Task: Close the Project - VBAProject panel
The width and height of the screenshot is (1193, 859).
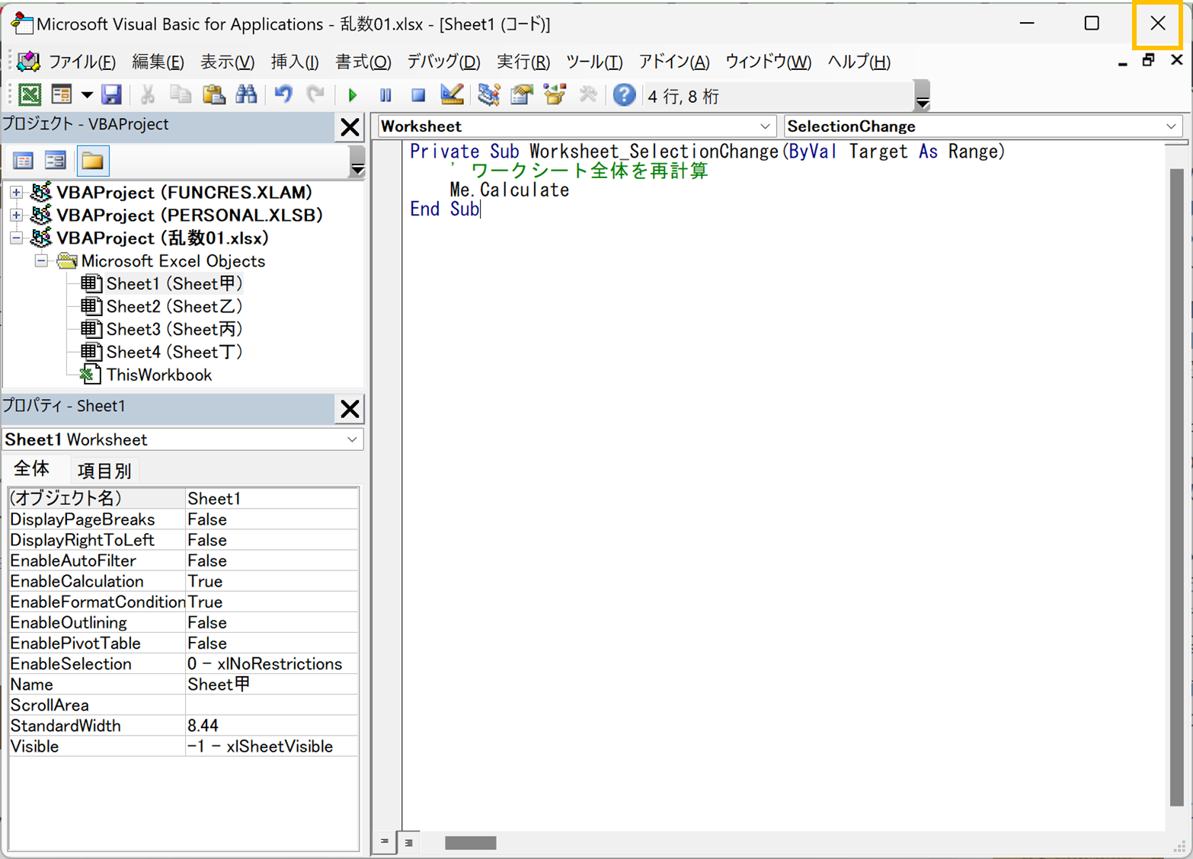Action: [x=350, y=127]
